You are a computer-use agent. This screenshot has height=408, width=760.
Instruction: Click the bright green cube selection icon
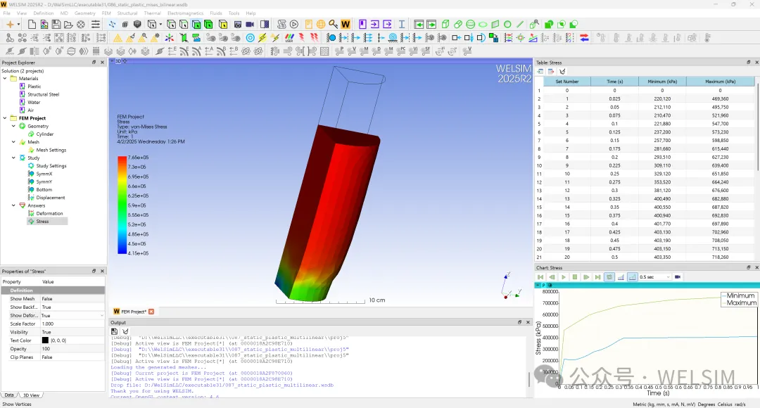point(208,24)
